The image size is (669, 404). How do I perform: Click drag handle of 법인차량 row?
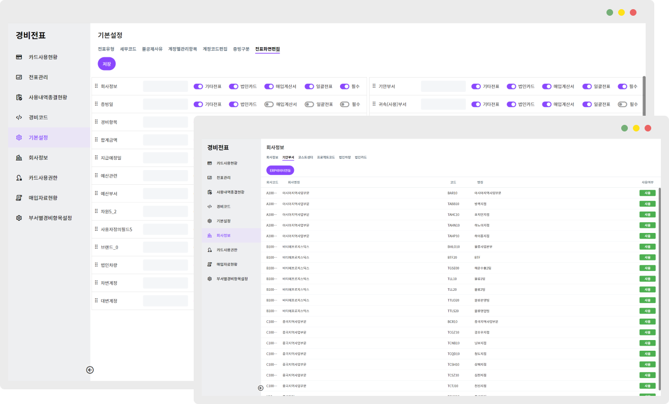point(96,265)
